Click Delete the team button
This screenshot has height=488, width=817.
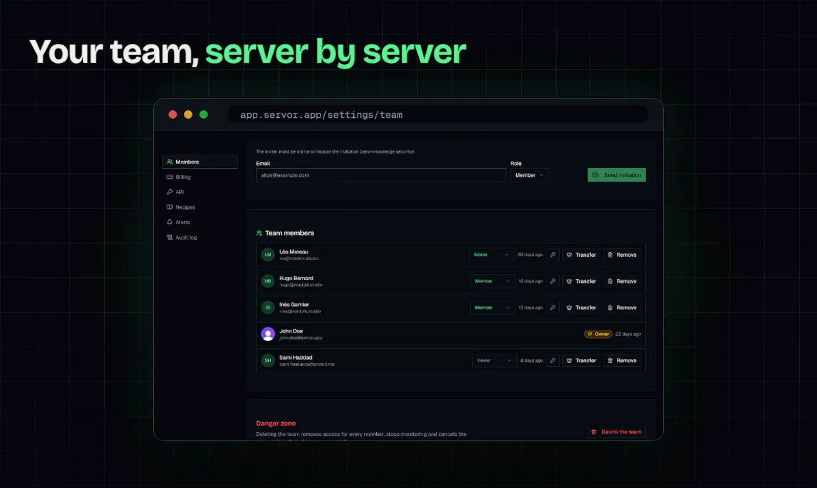coord(616,432)
